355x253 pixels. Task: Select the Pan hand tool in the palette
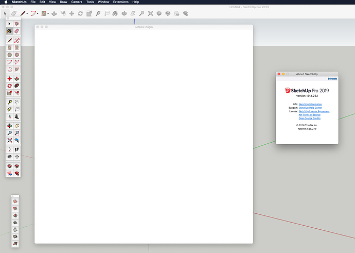click(17, 126)
